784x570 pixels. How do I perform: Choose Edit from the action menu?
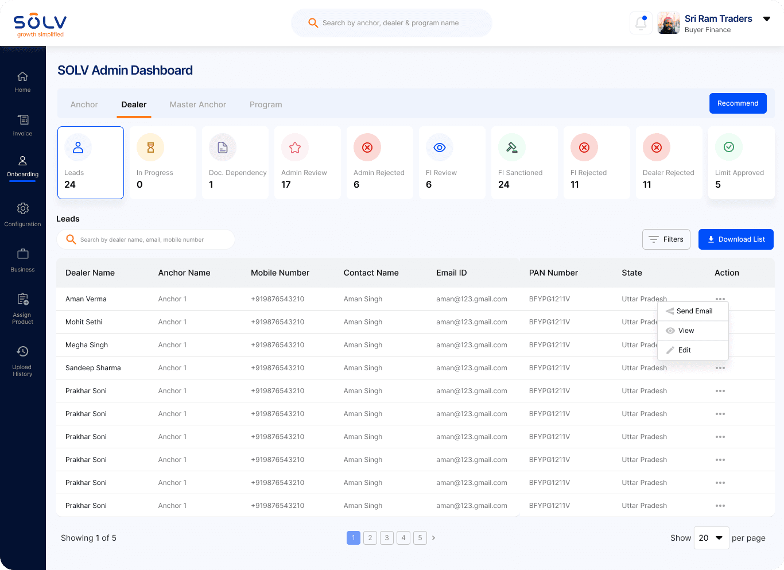(693, 350)
